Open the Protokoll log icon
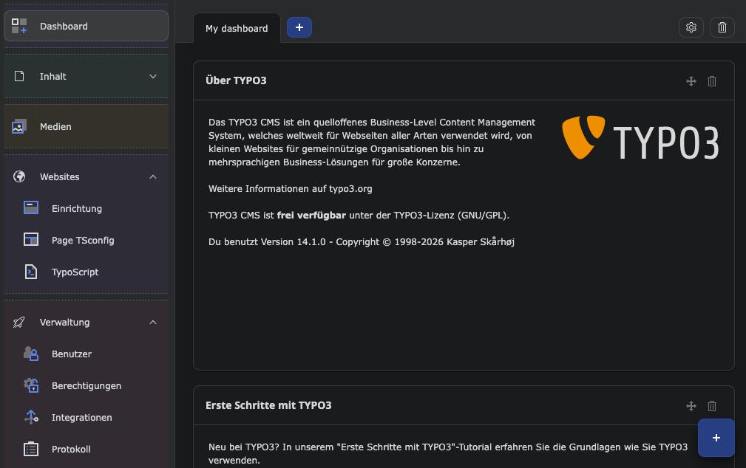 [x=31, y=449]
